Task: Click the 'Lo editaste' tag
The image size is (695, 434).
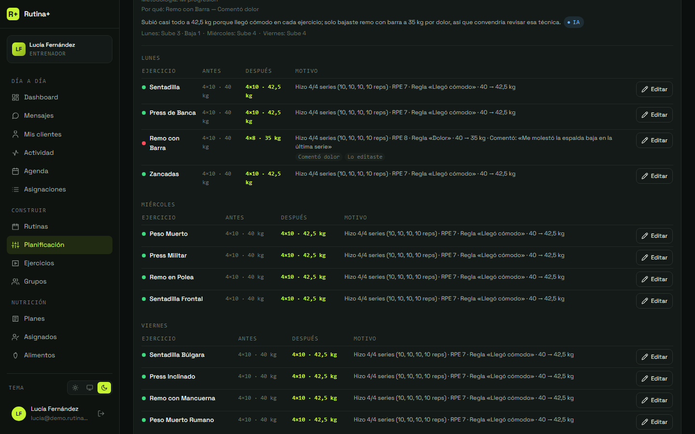Action: click(x=365, y=157)
